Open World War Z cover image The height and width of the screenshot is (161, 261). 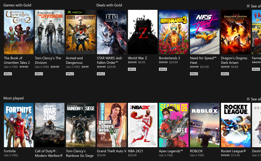click(x=142, y=32)
